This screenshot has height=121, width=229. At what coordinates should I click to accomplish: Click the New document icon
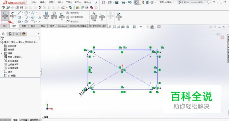click(103, 2)
